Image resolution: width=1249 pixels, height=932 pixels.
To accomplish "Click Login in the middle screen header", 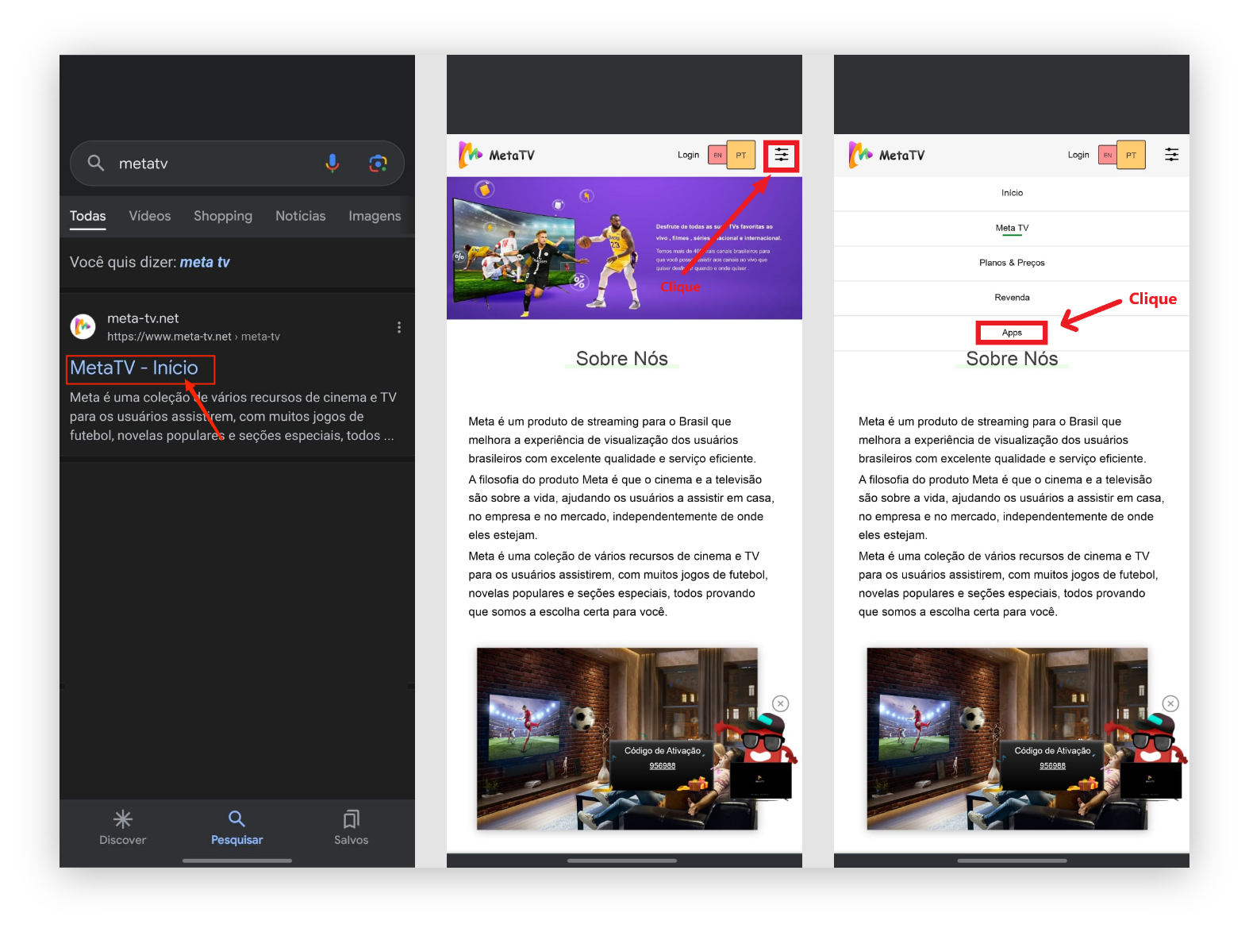I will point(688,155).
